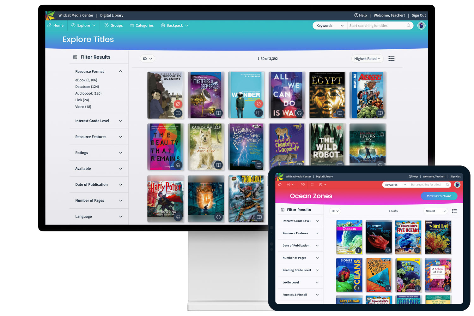Image resolution: width=474 pixels, height=316 pixels.
Task: Click the Categories icon on tablet navbar
Action: 312,185
